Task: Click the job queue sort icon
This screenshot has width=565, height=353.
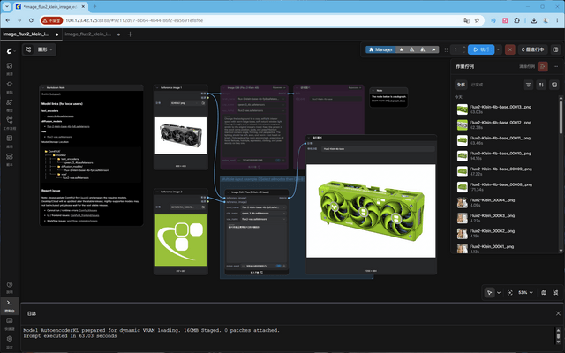Action: [541, 85]
